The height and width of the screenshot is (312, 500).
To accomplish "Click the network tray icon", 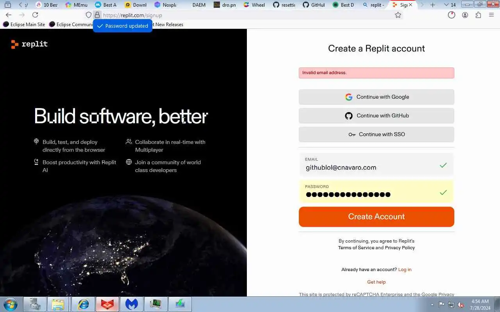I will tap(451, 305).
